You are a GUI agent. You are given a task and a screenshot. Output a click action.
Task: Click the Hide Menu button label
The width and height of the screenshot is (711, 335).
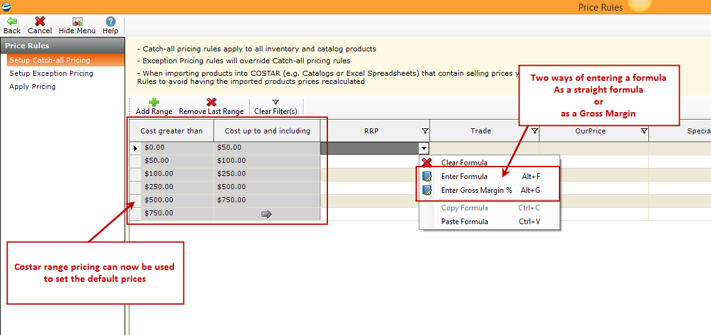[77, 31]
